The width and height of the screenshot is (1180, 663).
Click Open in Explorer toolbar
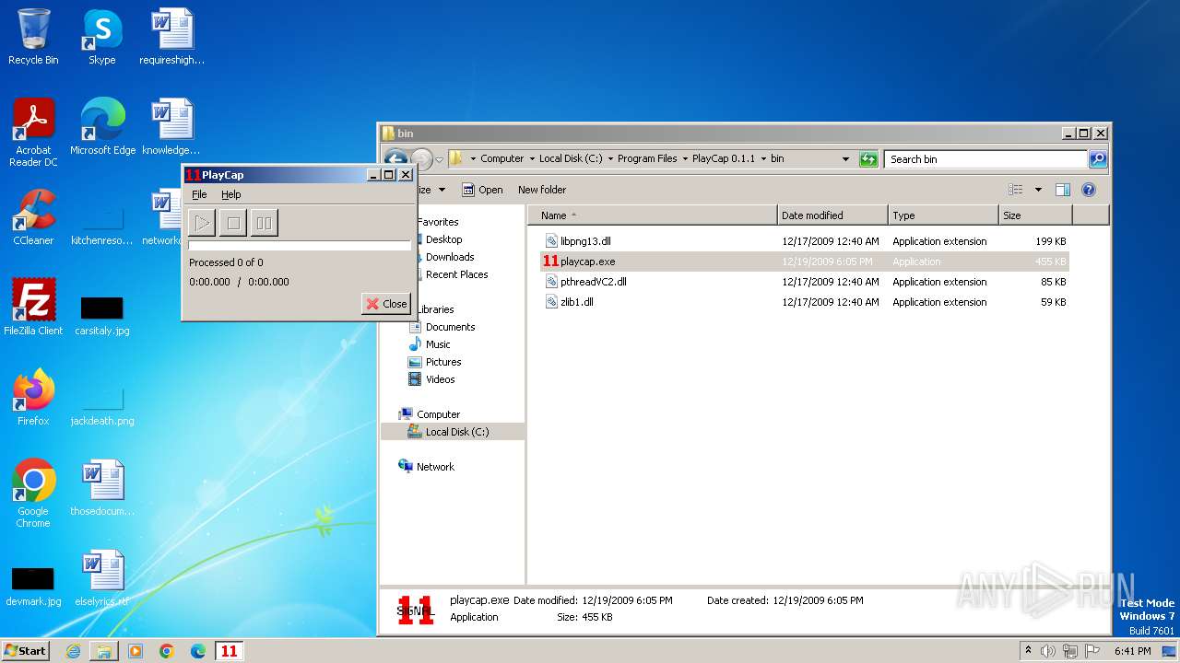coord(482,190)
